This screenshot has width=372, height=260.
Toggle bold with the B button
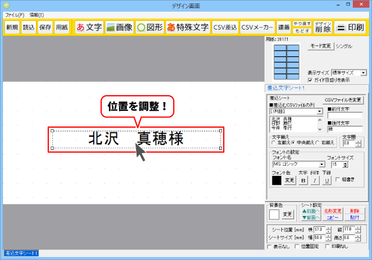[303, 180]
